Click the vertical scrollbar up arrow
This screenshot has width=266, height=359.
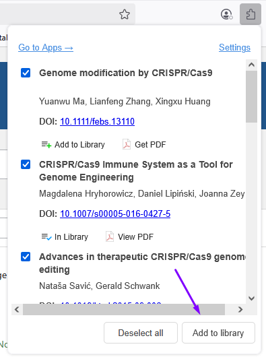(x=252, y=65)
